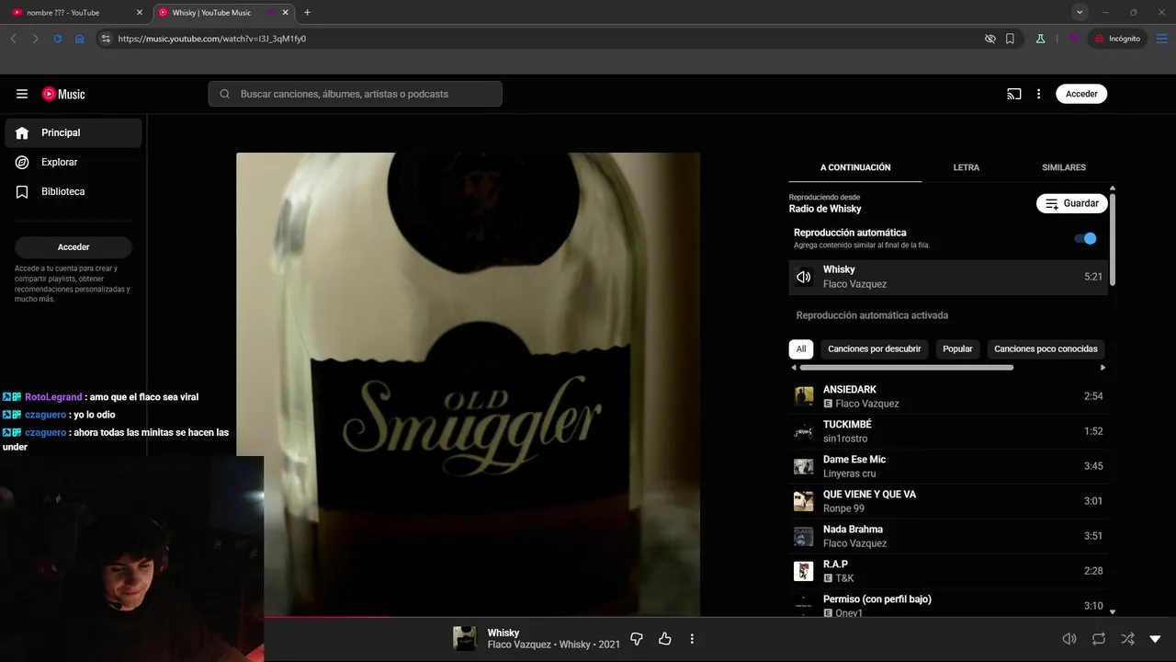Click the tracking protection eye icon
This screenshot has width=1176, height=662.
tap(989, 39)
